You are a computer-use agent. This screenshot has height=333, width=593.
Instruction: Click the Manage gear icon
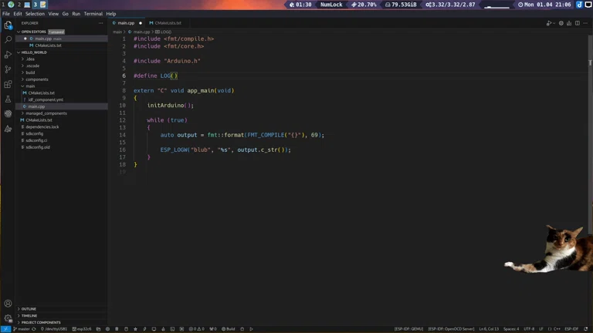point(8,318)
